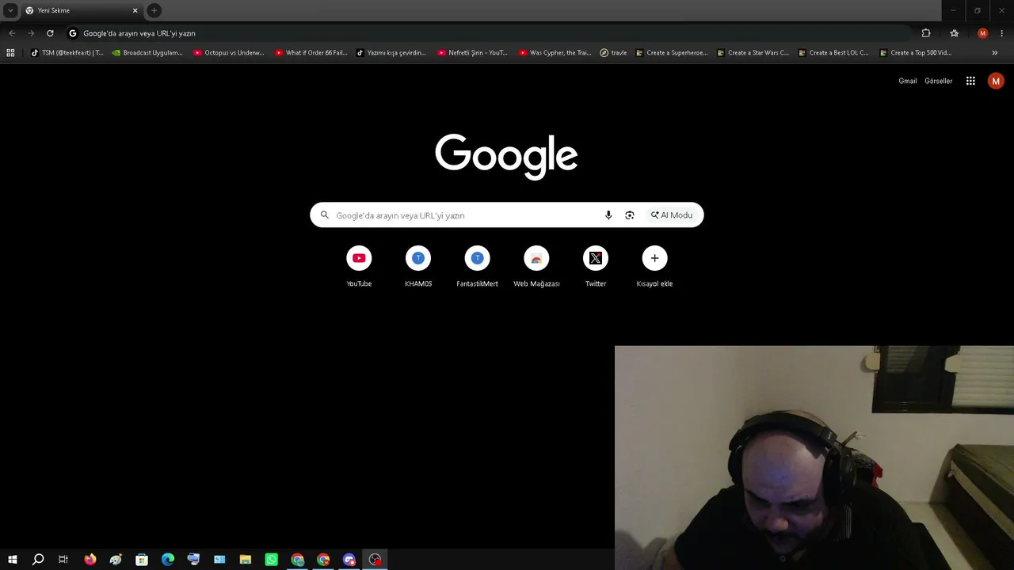Open the Nefretli Şirin bookmark

pos(473,53)
